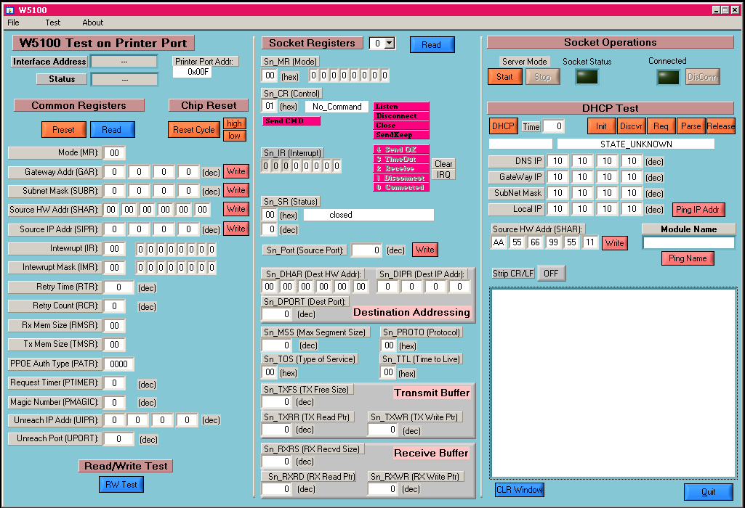
Task: Click the Sn_DPORT (Dest Port) field
Action: [277, 314]
